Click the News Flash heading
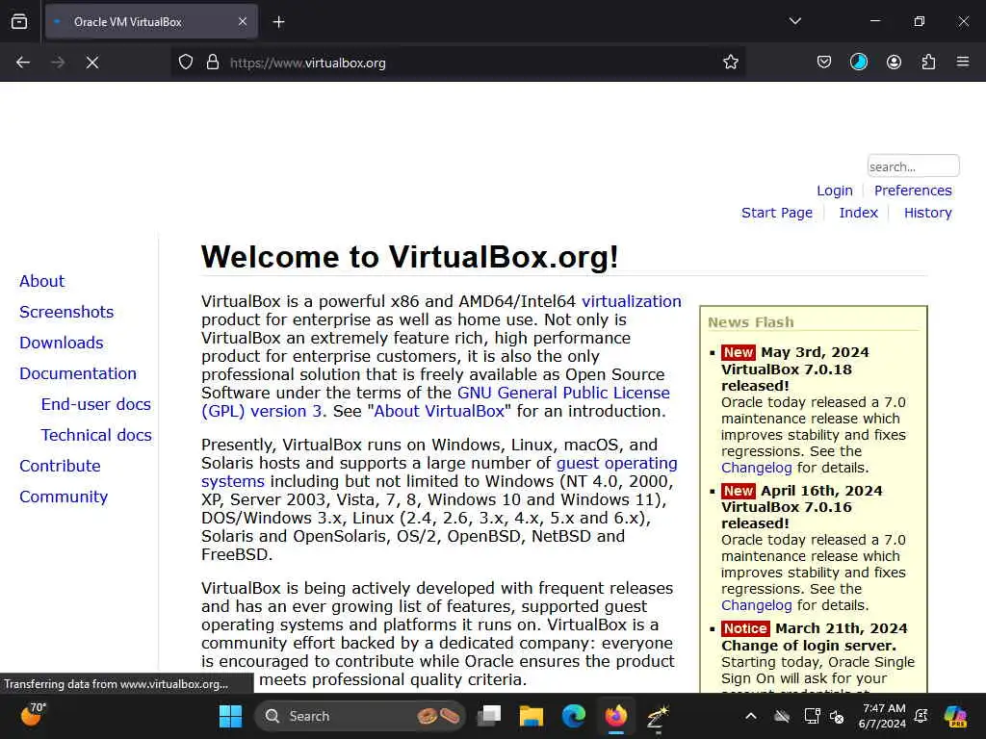 click(x=751, y=322)
